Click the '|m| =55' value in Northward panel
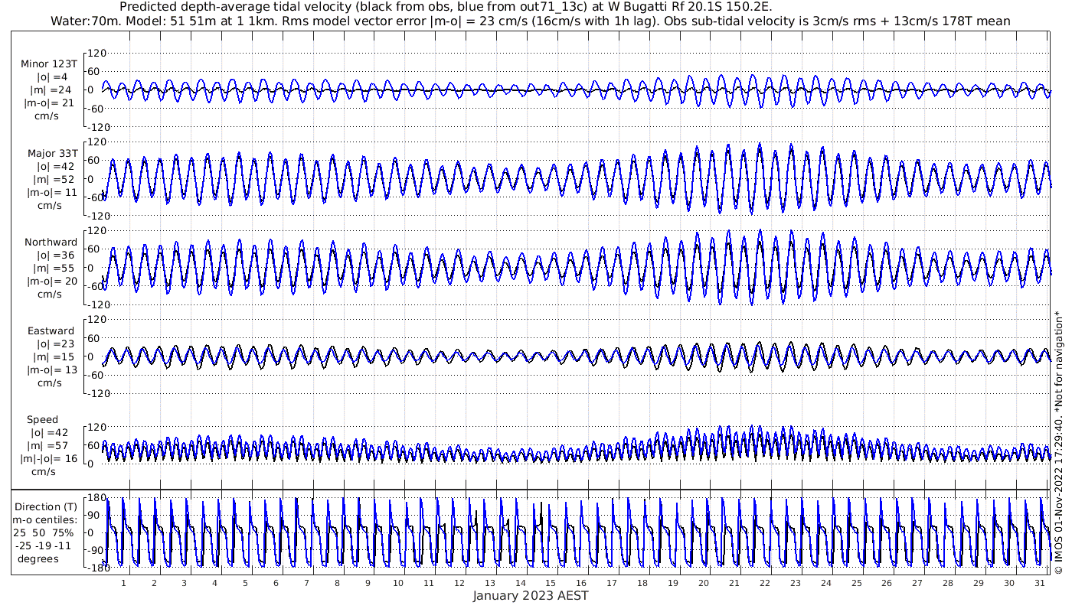Image resolution: width=1072 pixels, height=612 pixels. 52,269
